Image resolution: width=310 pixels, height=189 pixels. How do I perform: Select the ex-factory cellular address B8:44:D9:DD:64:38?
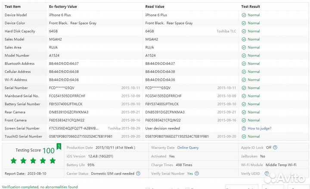(64, 72)
